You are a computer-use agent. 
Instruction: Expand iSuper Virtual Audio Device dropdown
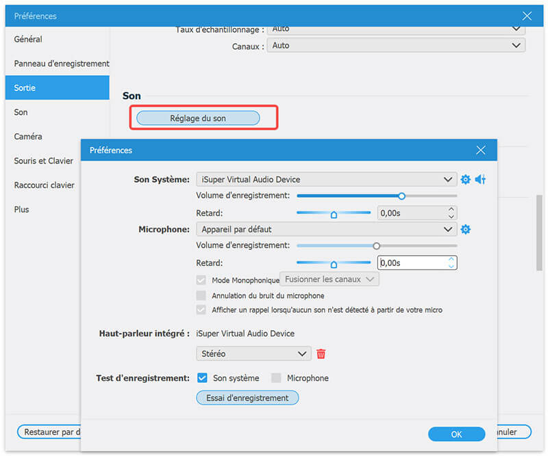[x=326, y=179]
